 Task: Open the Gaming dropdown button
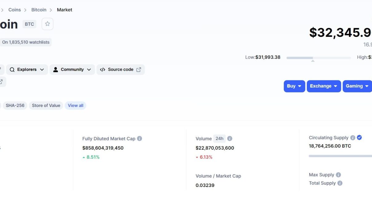coord(357,86)
